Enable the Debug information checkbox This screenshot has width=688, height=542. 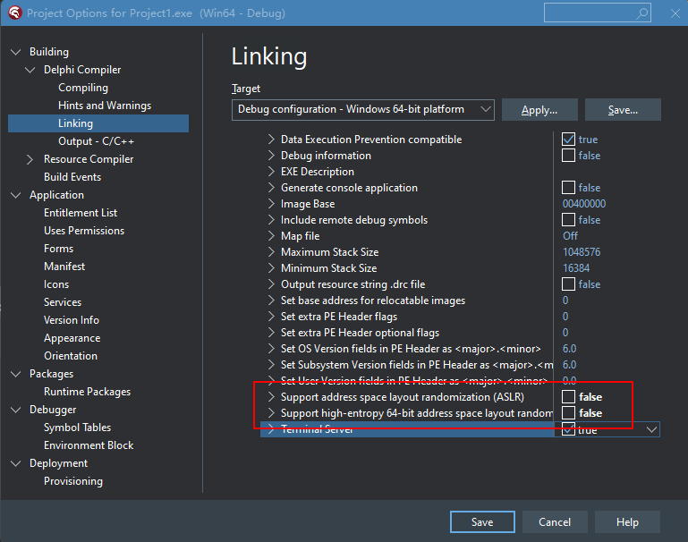pyautogui.click(x=568, y=156)
